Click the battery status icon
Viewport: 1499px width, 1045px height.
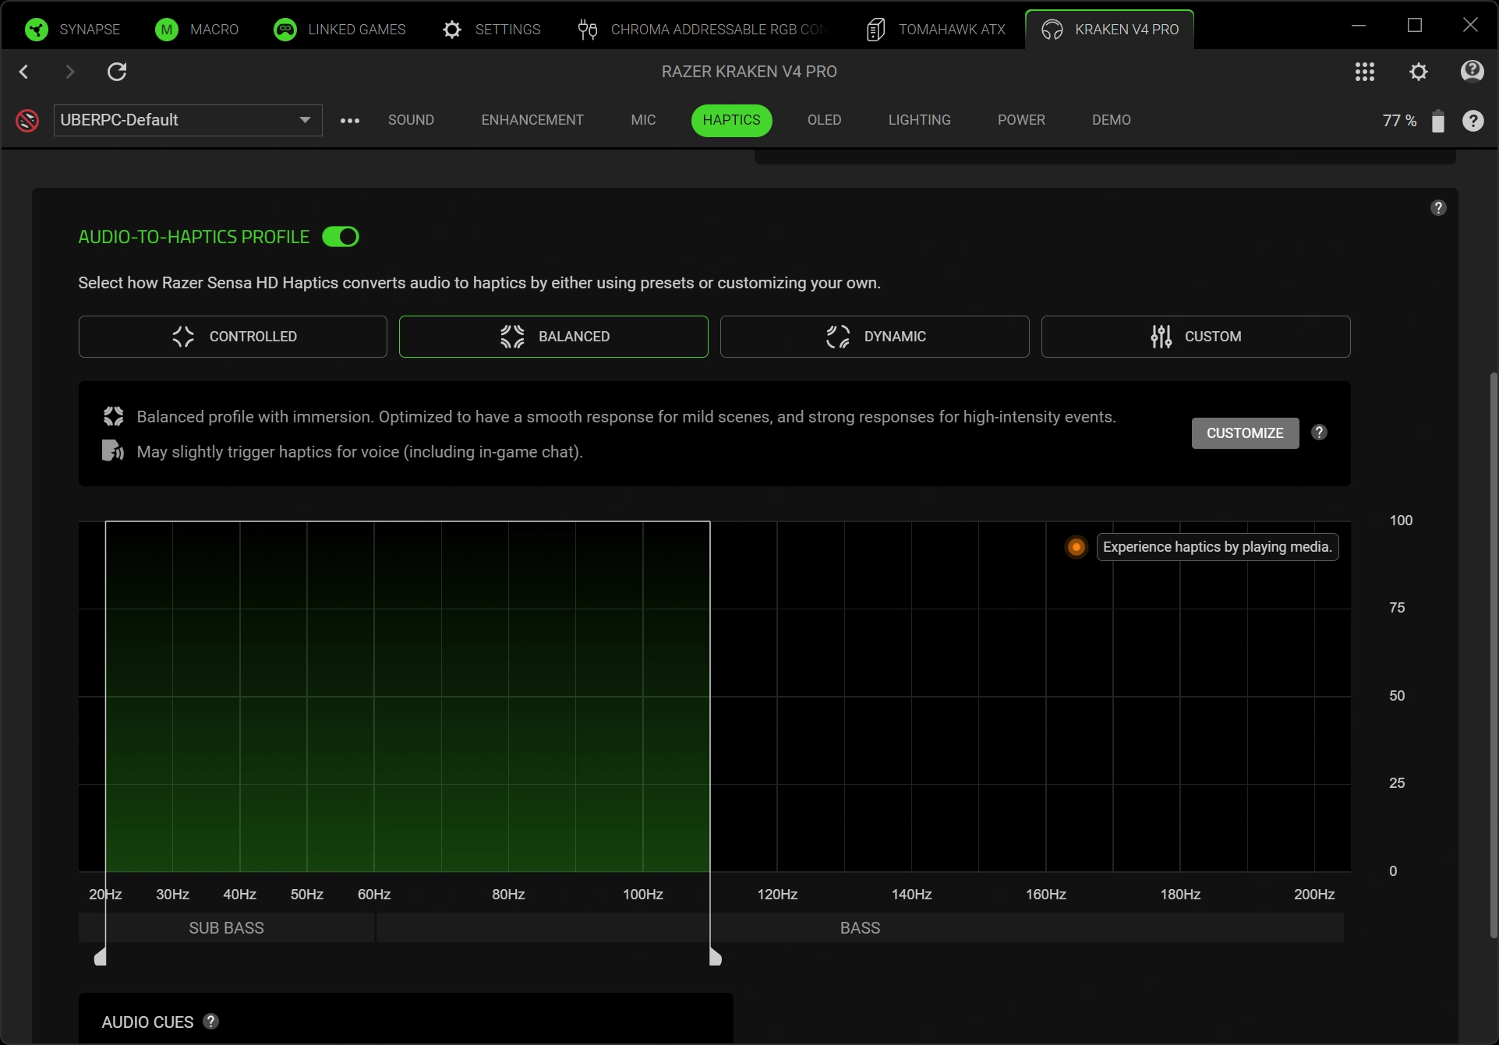[x=1438, y=121]
